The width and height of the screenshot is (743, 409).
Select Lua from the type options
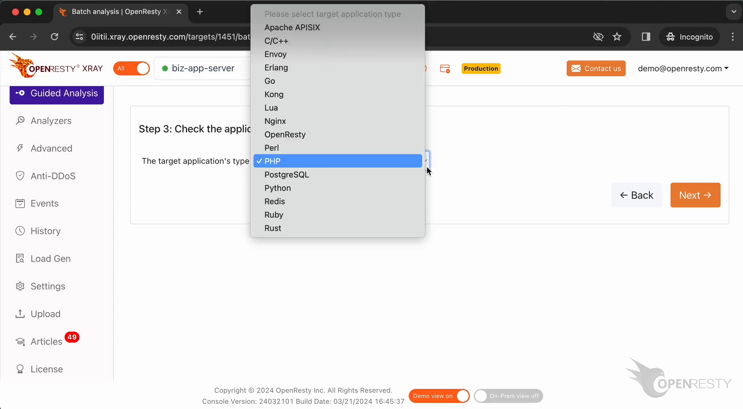point(337,108)
